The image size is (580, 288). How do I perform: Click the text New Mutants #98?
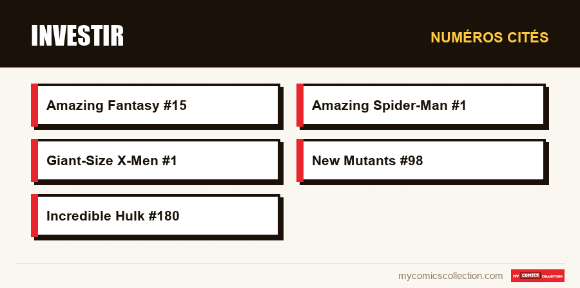[x=367, y=161]
